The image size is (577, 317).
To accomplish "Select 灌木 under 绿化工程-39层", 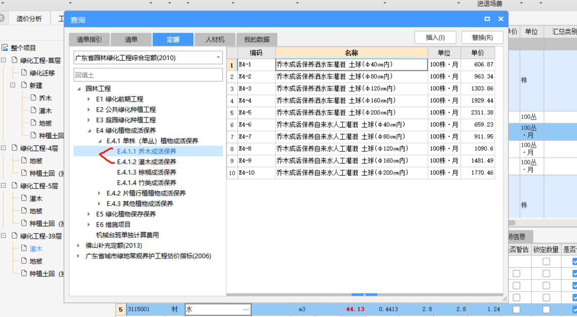I will [x=36, y=248].
